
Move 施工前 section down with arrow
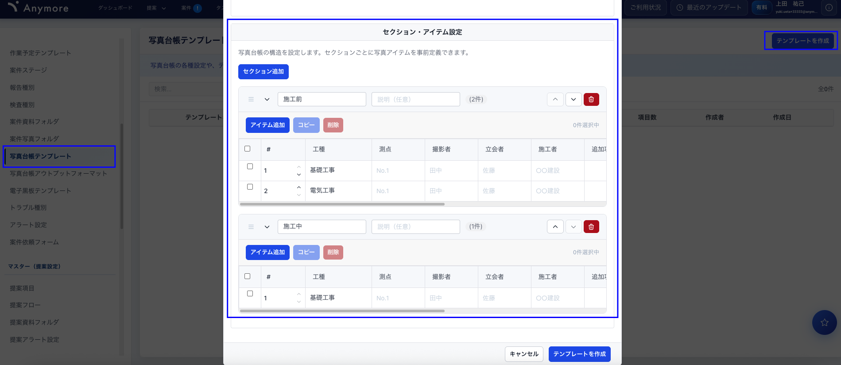[x=573, y=99]
